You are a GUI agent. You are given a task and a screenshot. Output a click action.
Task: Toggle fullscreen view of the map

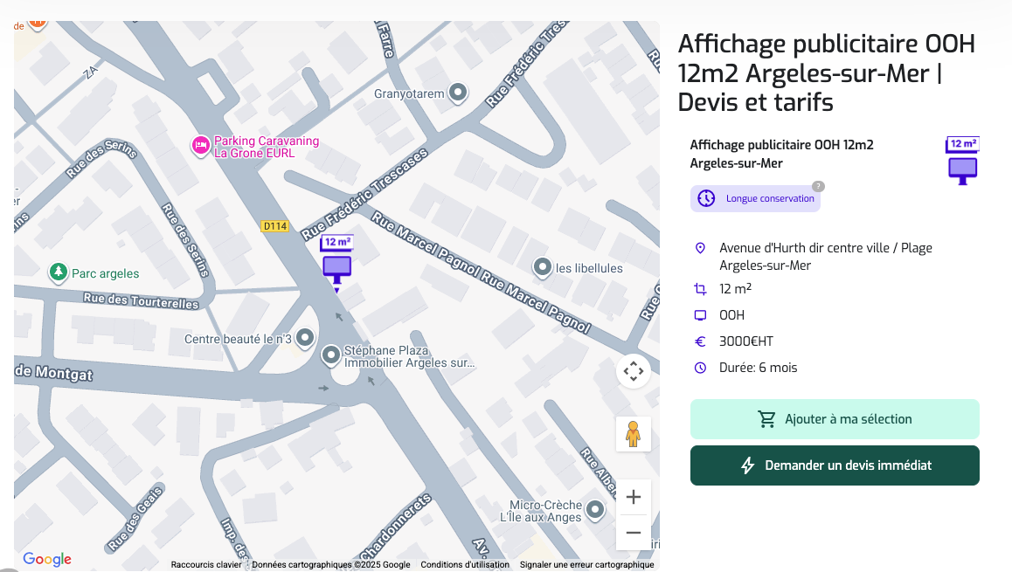[x=633, y=370]
